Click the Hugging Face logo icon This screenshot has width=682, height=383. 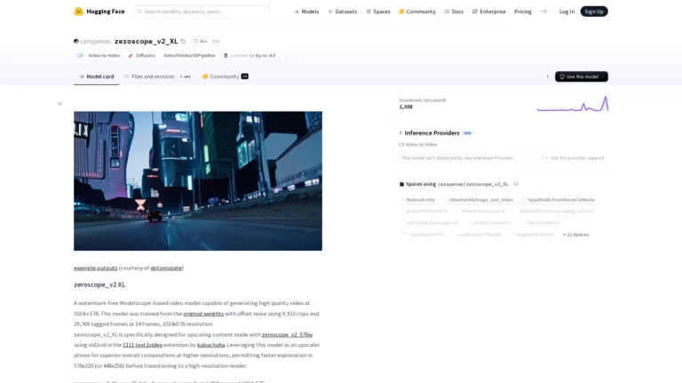pos(78,12)
